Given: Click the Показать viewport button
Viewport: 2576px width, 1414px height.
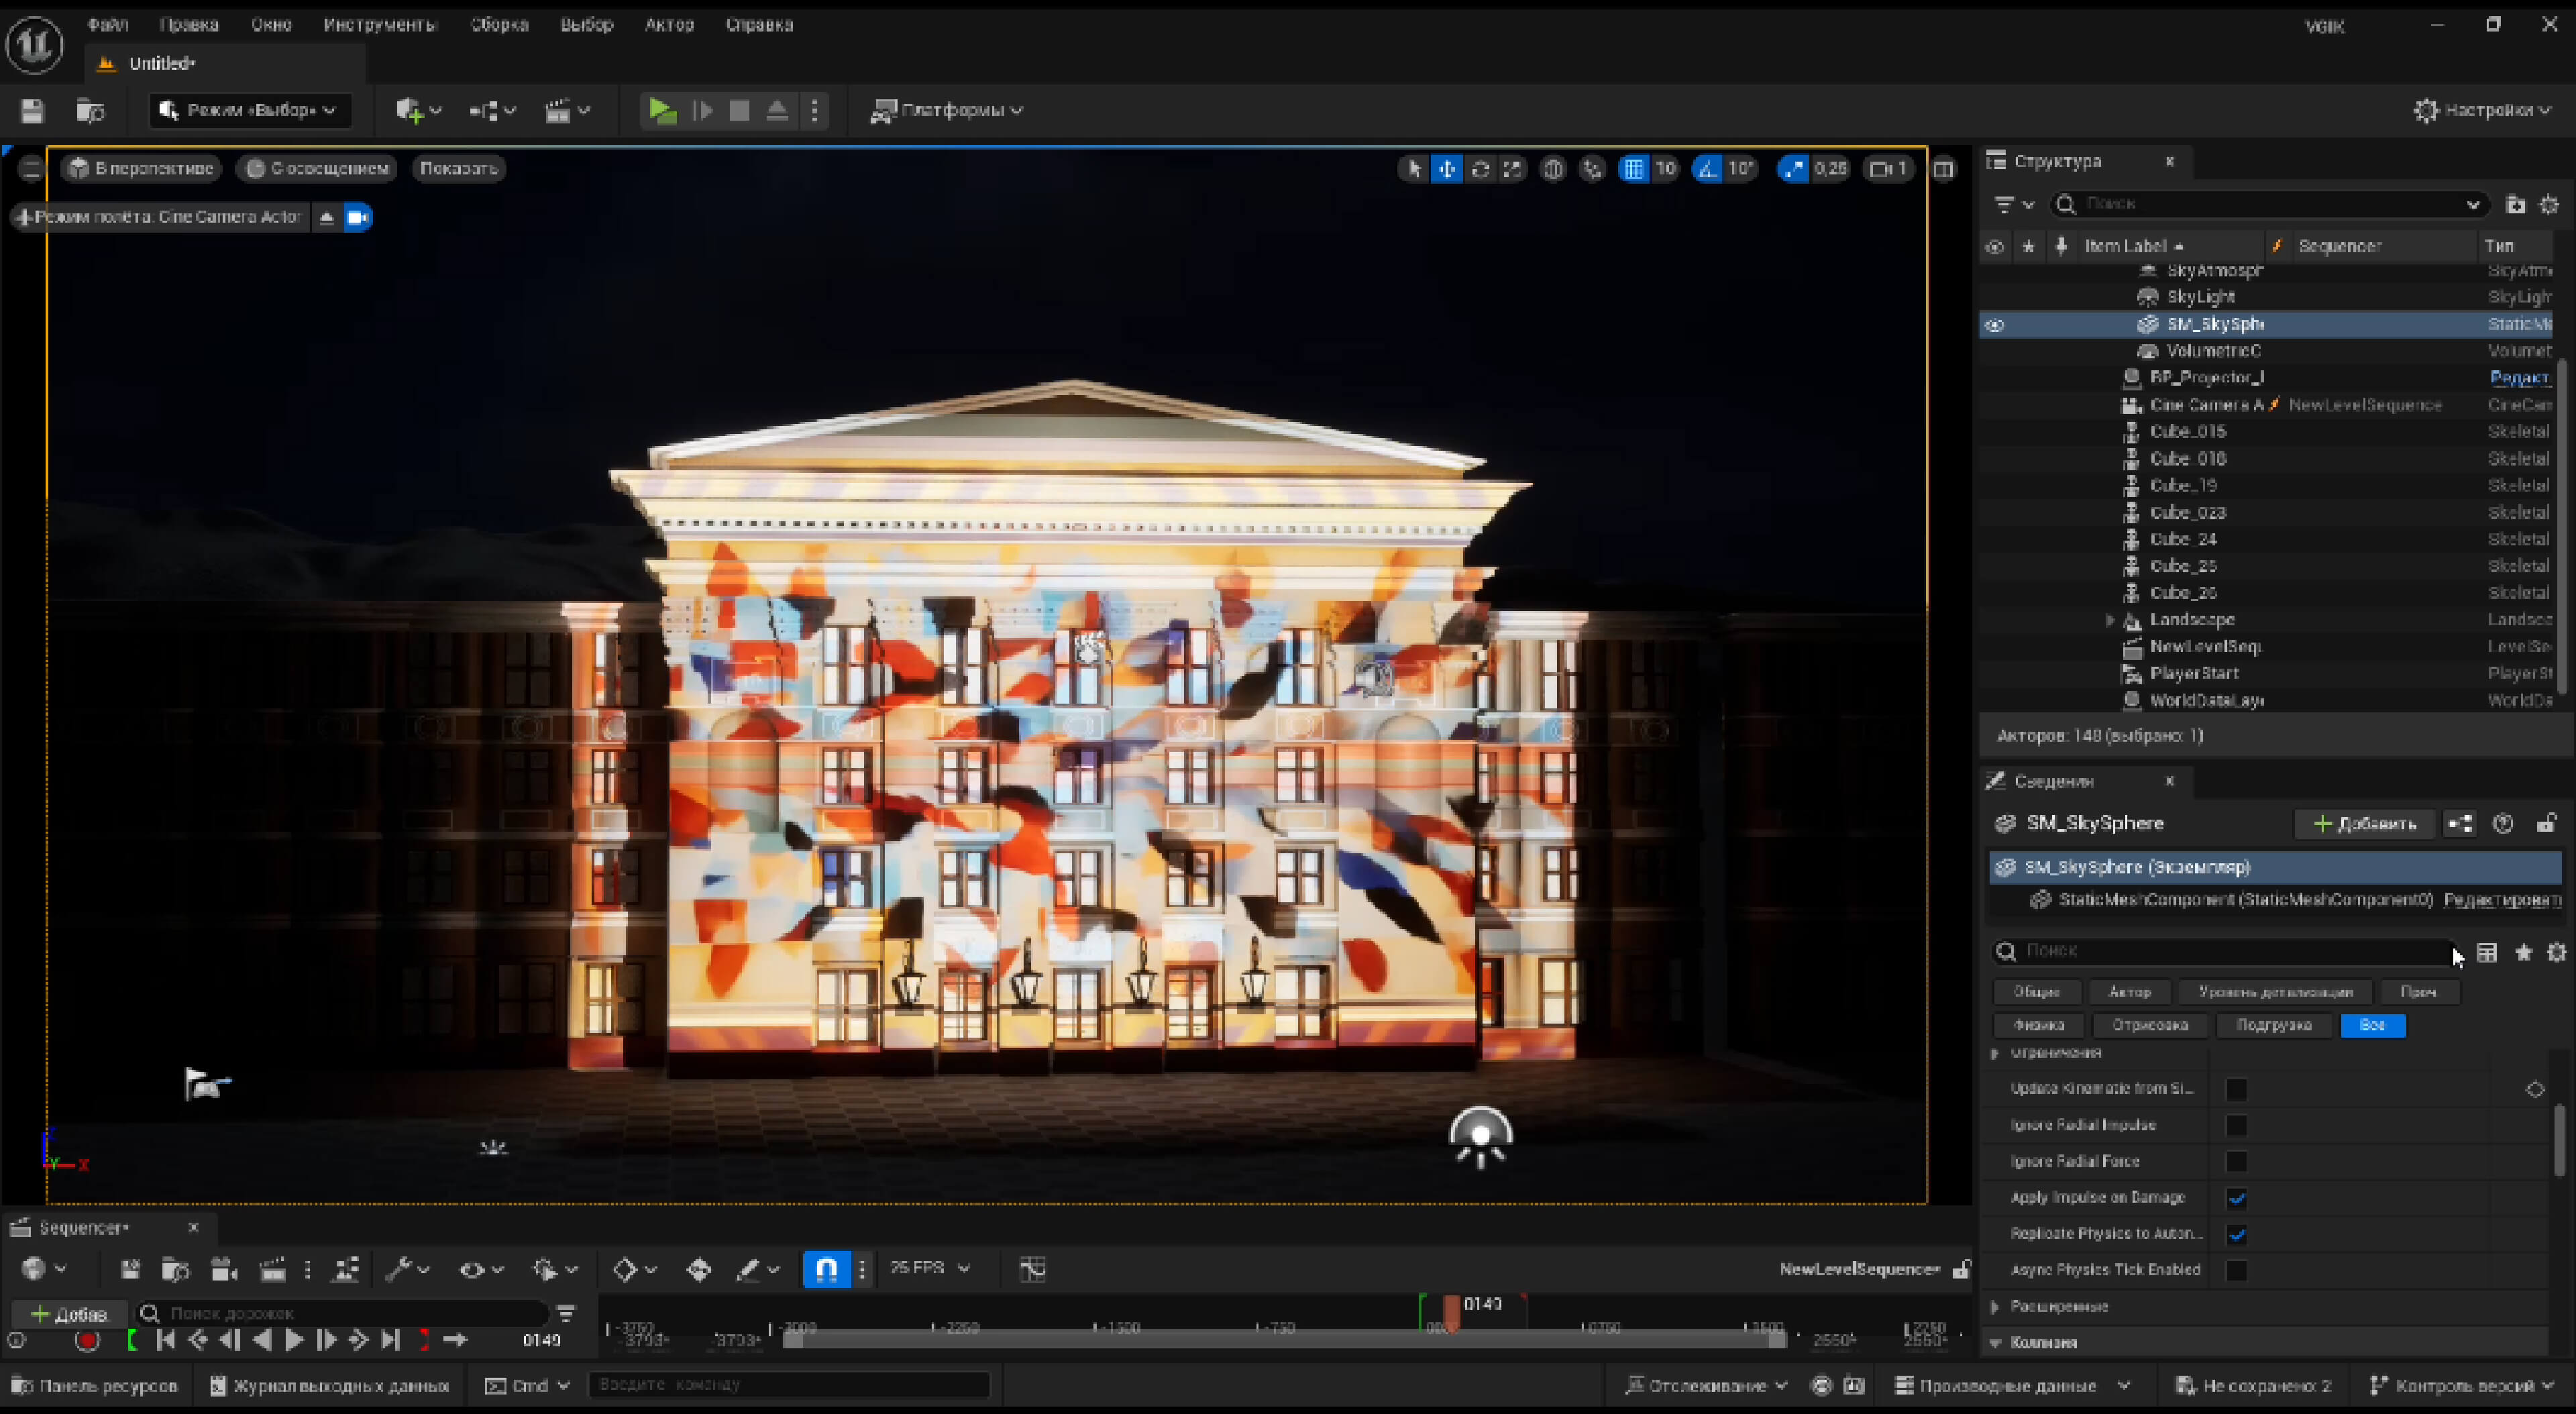Looking at the screenshot, I should click(x=458, y=168).
